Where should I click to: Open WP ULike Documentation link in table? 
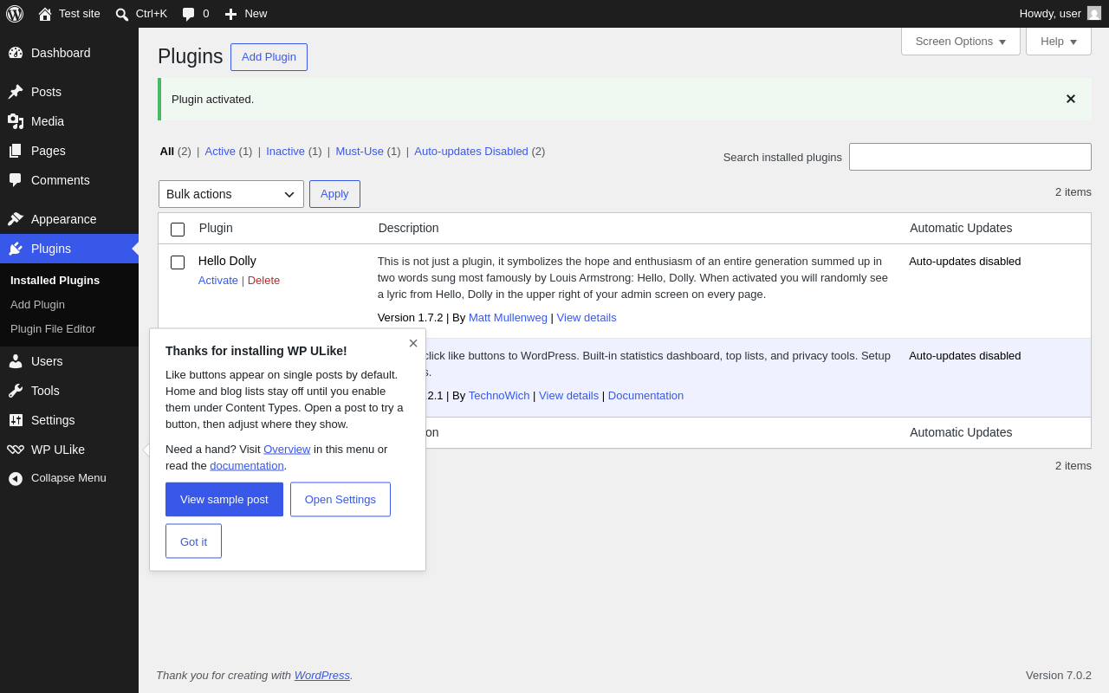click(x=645, y=395)
